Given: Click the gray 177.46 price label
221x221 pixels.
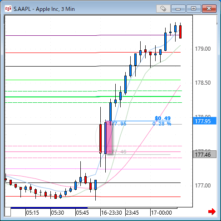Looking at the screenshot, I should 205,154.
